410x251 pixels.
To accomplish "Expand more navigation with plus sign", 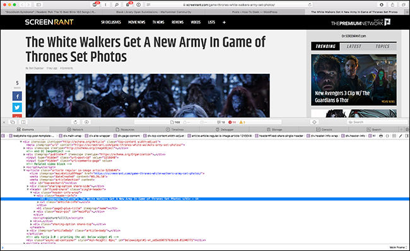I will coord(224,22).
